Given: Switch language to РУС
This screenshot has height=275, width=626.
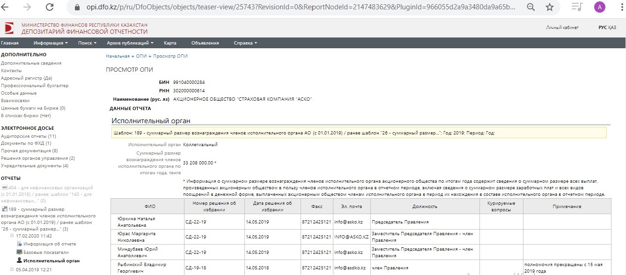Looking at the screenshot, I should coord(603,28).
